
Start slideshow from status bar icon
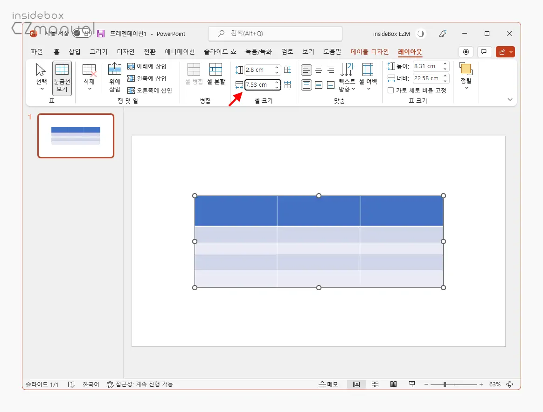tap(412, 384)
